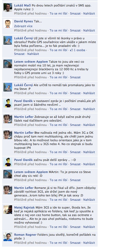Like Roman Rogner's Folders comment
Viewport: 121px width, 247px height.
(58, 243)
